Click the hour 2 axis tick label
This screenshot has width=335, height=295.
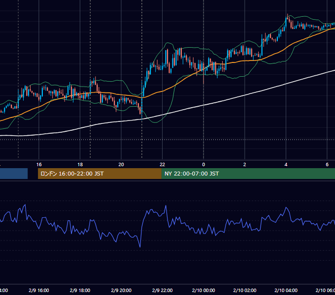click(245, 164)
